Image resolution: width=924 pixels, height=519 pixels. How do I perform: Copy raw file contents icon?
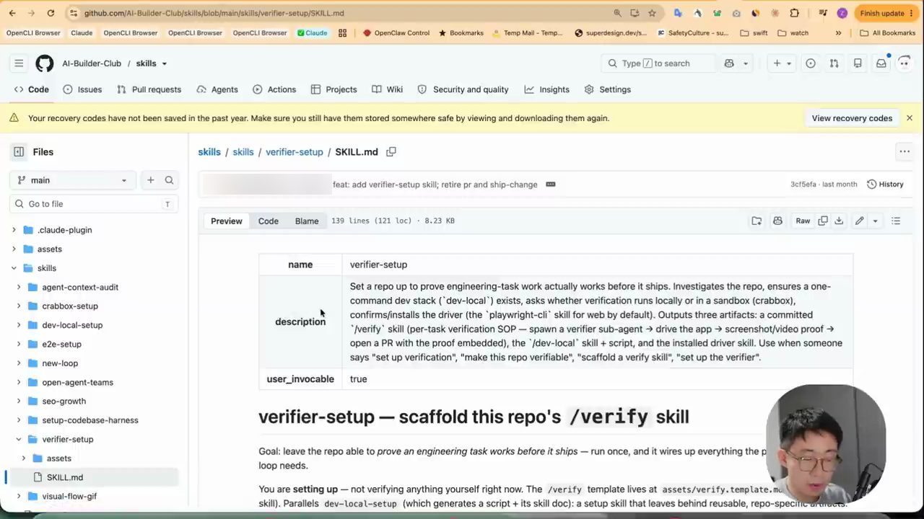[823, 221]
